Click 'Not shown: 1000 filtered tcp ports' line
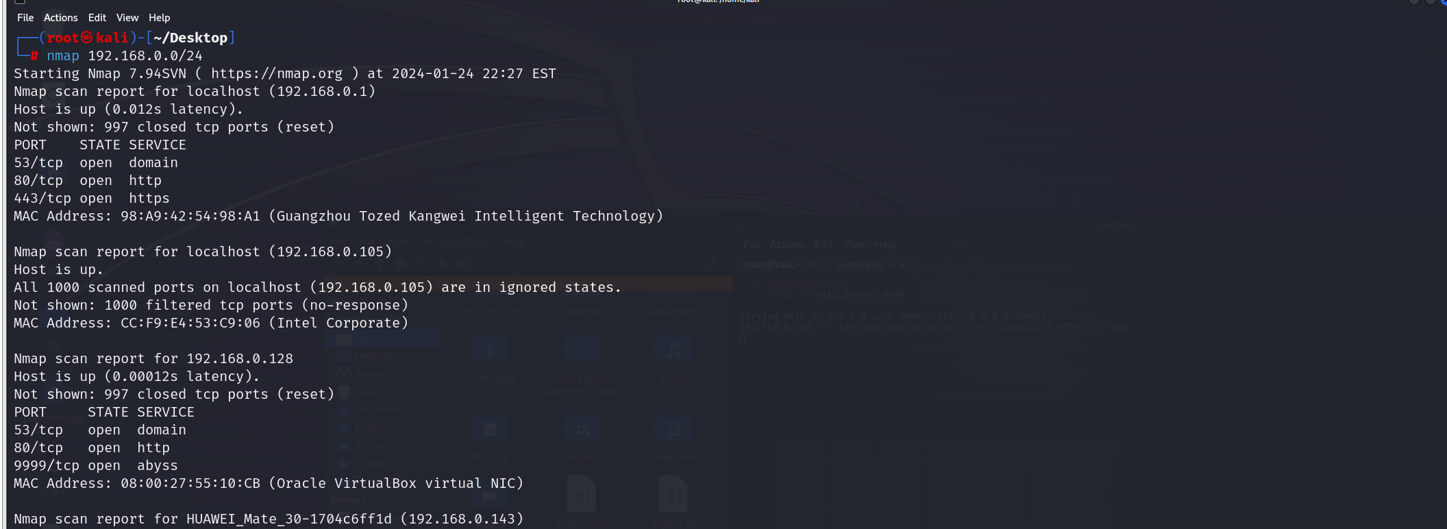Screen dimensions: 1447x529 pos(211,305)
